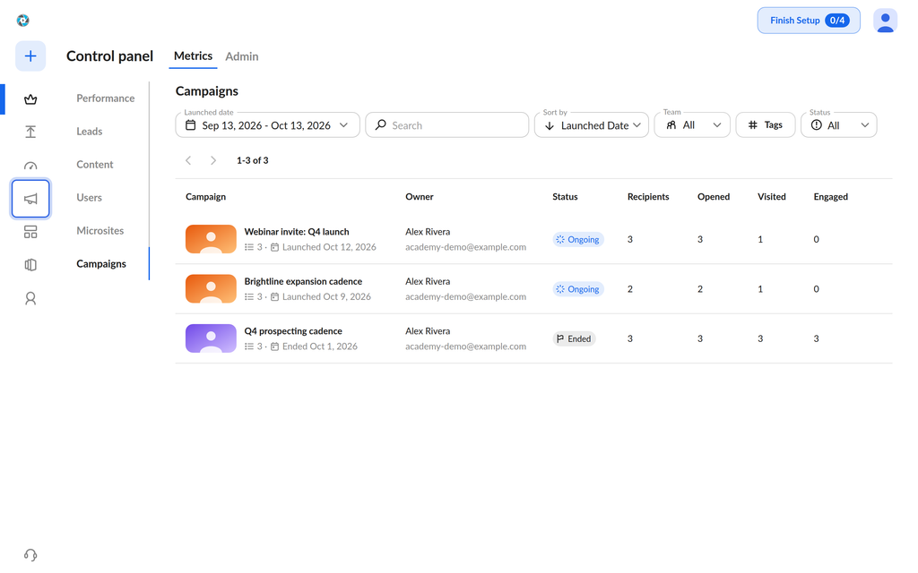
Task: Click the Tags filter button
Action: pyautogui.click(x=766, y=125)
